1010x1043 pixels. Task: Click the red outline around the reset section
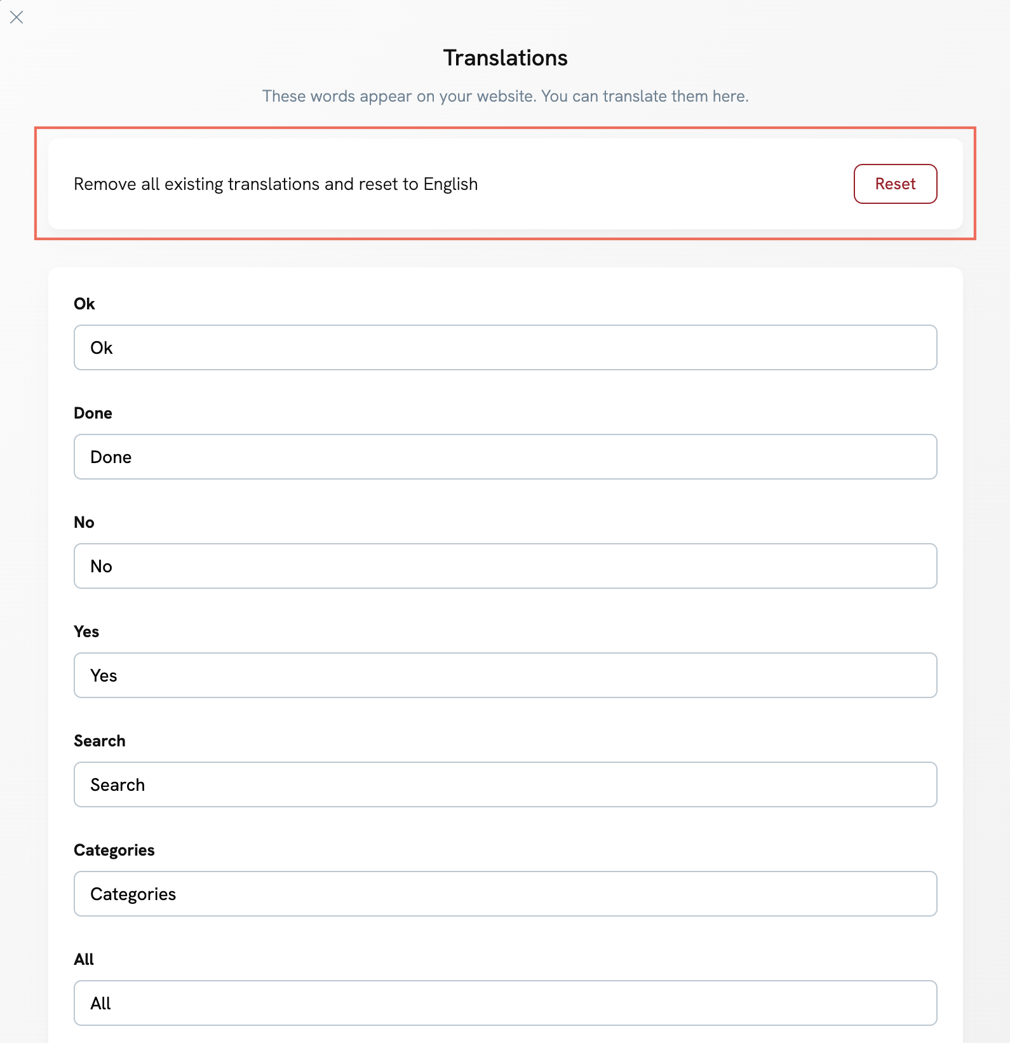pos(505,128)
